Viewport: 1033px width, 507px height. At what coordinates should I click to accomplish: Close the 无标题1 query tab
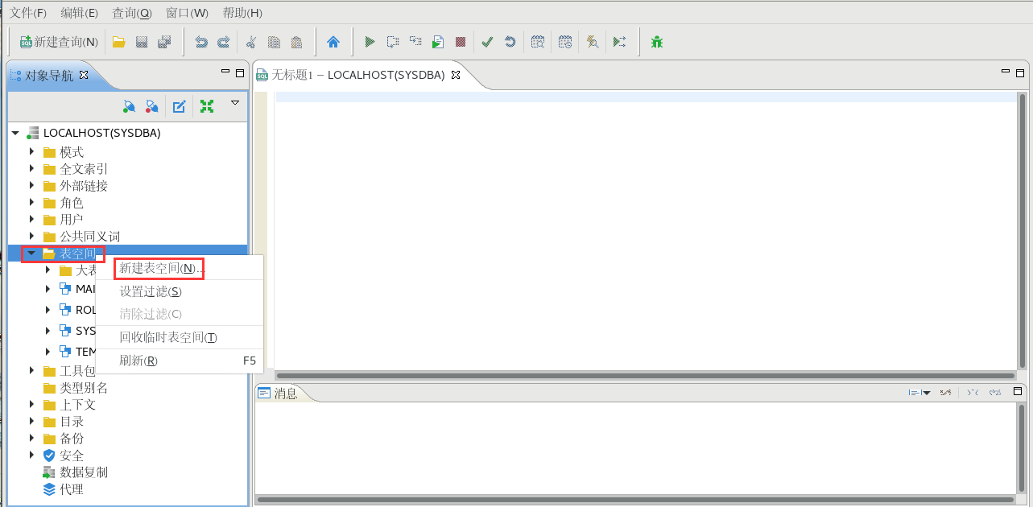click(x=455, y=75)
